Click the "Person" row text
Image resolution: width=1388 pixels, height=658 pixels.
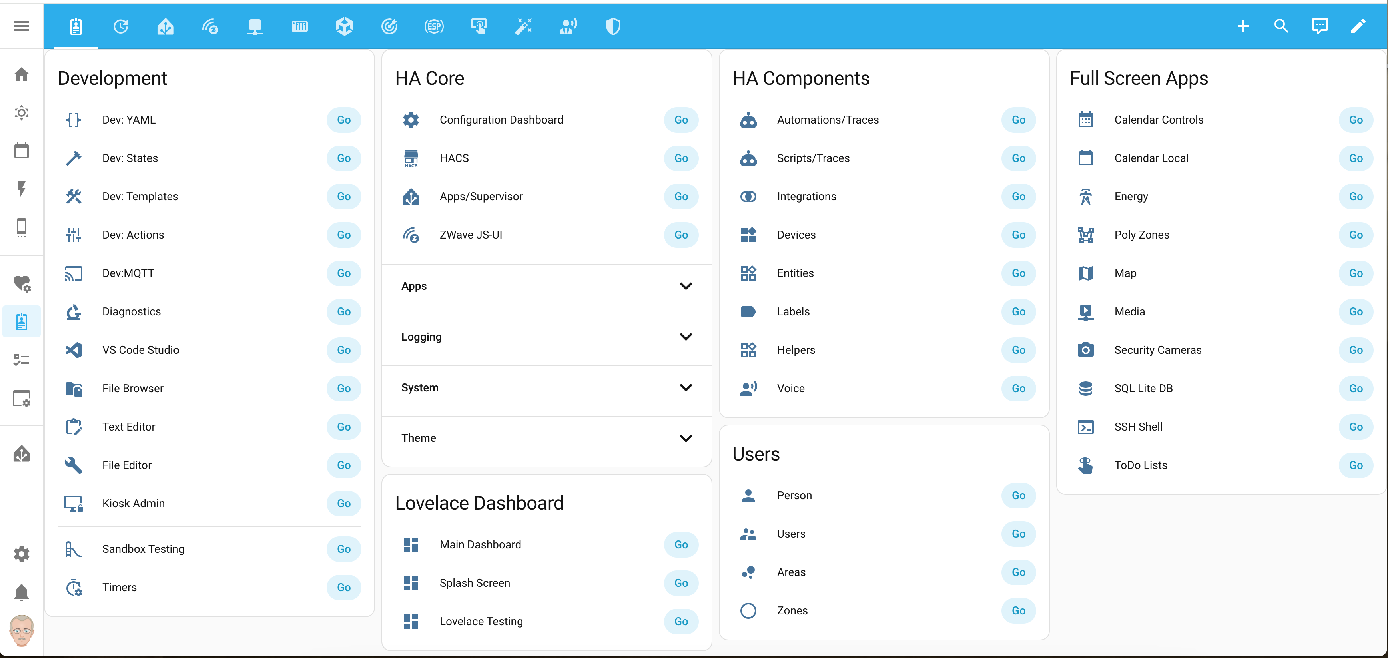tap(794, 496)
